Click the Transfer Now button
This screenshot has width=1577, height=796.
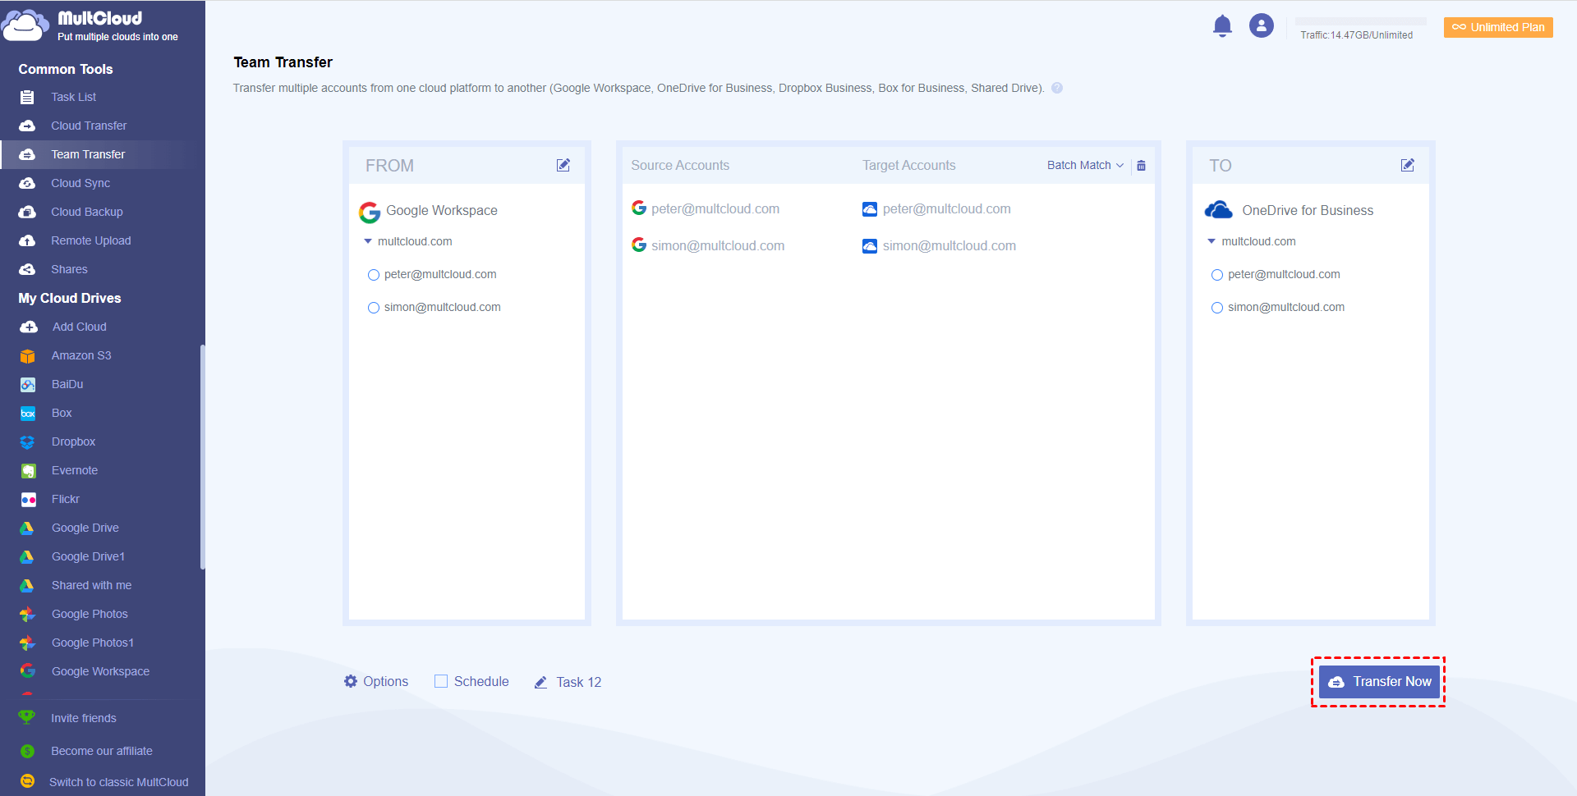[x=1380, y=681]
